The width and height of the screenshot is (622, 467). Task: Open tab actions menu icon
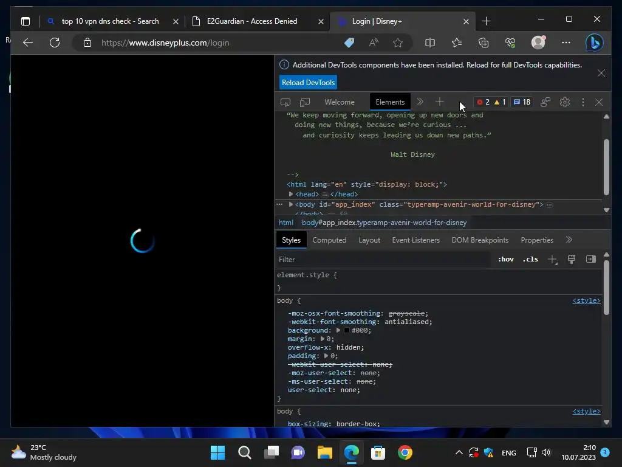[x=26, y=21]
